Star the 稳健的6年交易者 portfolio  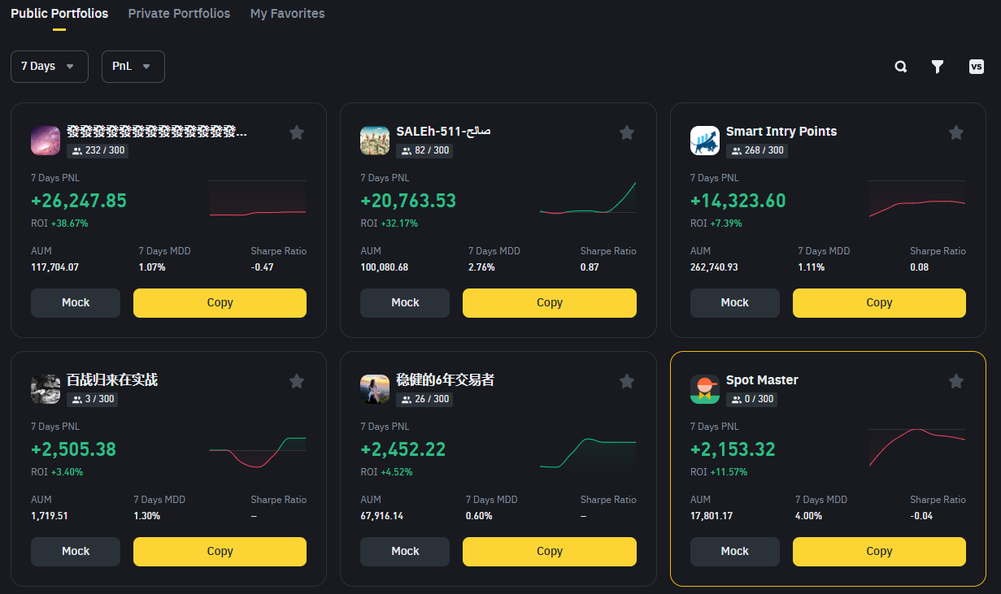coord(627,380)
